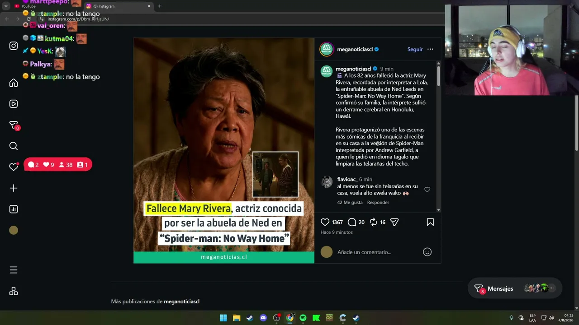
Task: Open Reels from the Instagram sidebar
Action: [x=14, y=104]
